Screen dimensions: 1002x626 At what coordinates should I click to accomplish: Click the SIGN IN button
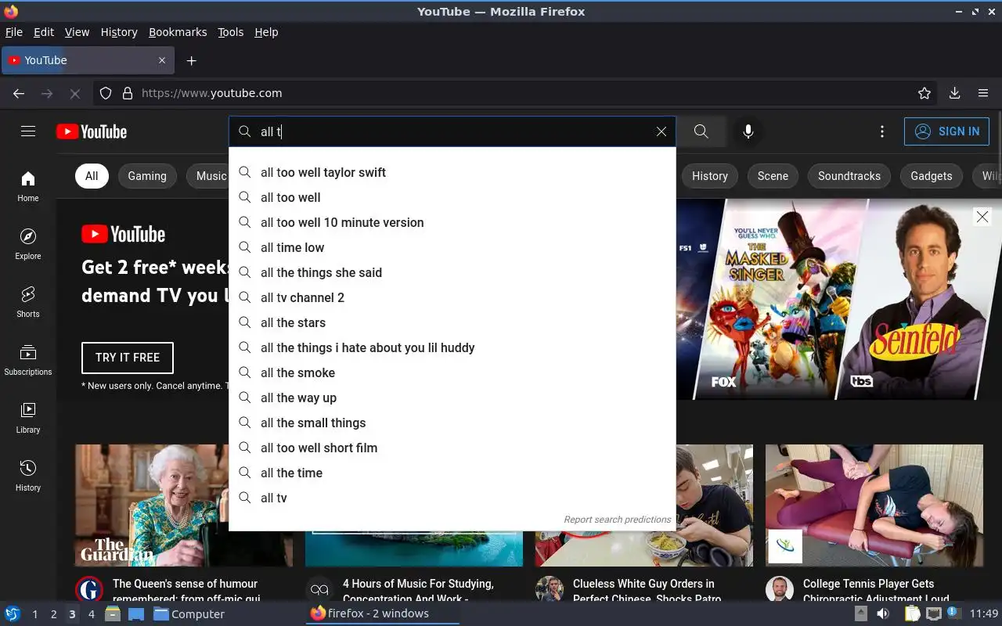tap(946, 131)
